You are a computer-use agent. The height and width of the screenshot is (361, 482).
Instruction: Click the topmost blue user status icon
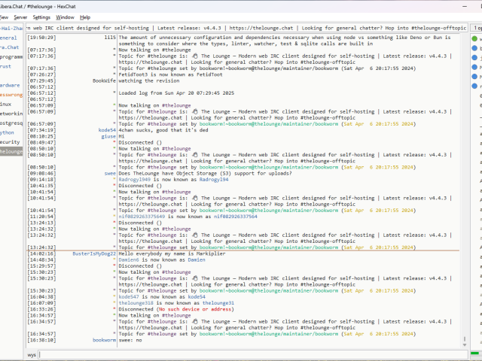click(x=474, y=48)
